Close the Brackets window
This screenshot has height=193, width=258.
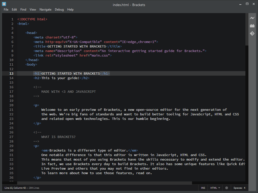tap(254, 4)
